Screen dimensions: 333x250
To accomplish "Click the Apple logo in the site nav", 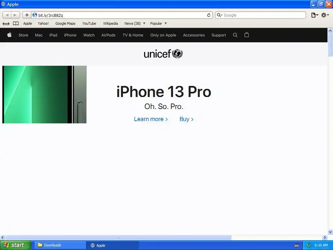I will click(9, 35).
